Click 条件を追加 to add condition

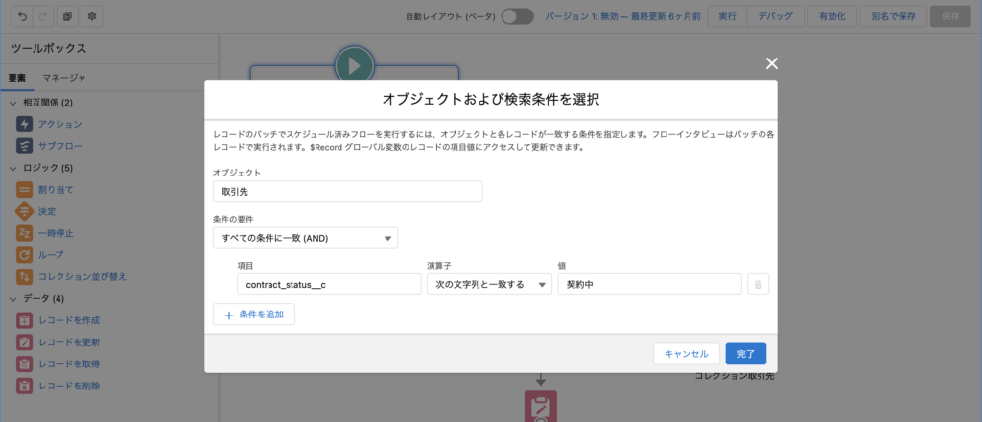254,315
